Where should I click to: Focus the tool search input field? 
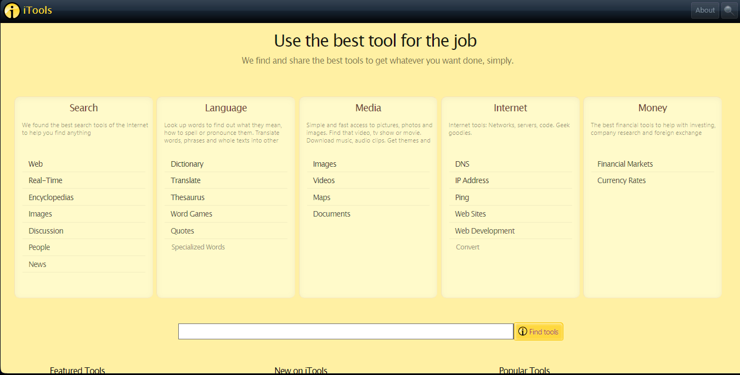coord(346,332)
